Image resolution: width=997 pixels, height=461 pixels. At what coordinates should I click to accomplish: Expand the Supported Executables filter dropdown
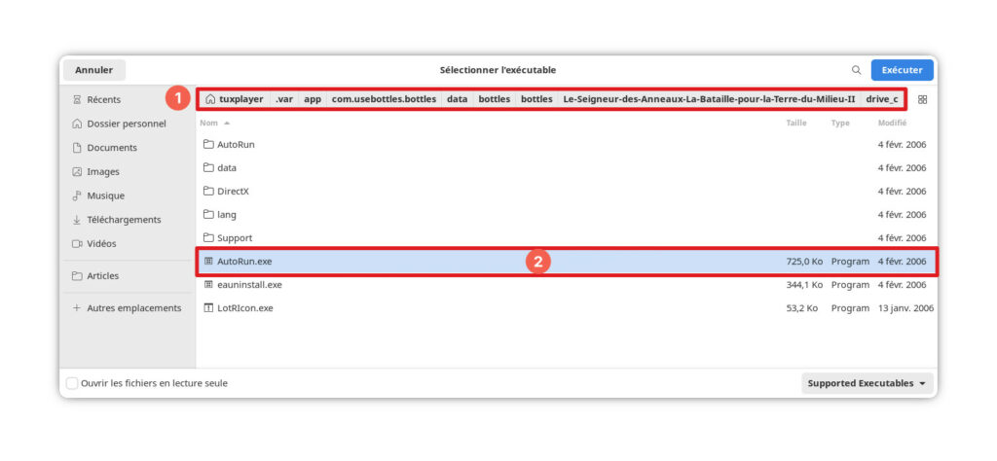click(x=868, y=383)
